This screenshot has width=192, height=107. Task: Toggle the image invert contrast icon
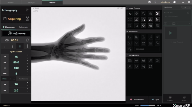(x=157, y=14)
